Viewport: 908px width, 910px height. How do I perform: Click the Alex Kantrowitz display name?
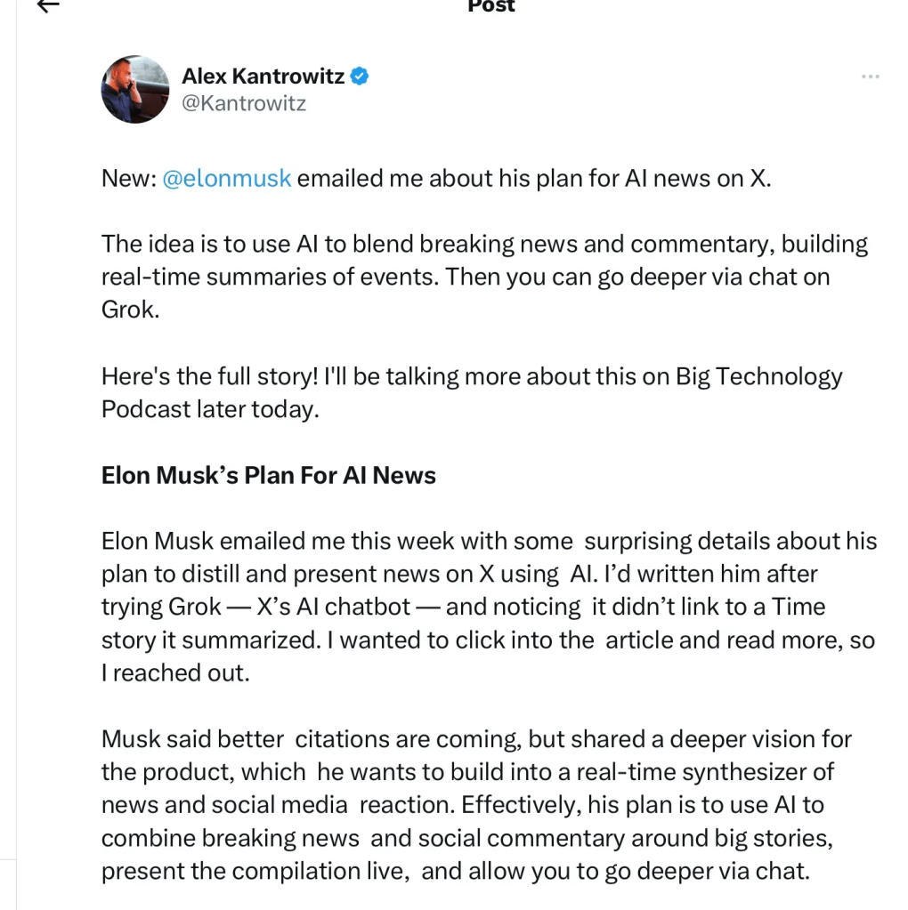[x=263, y=77]
